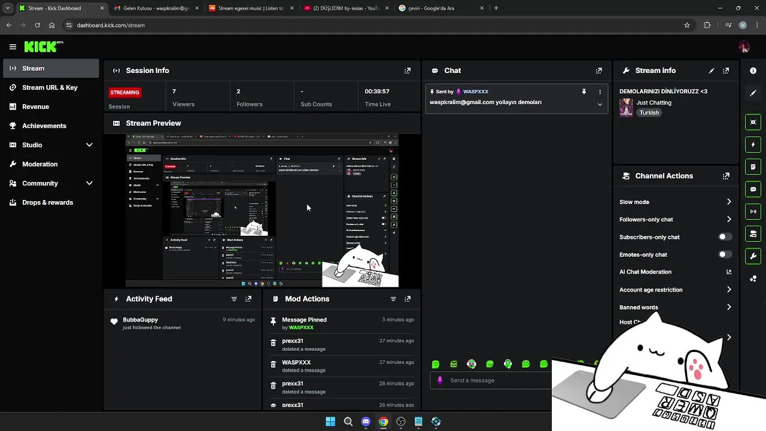Viewport: 766px width, 431px height.
Task: Open Mod Actions filter icon
Action: [393, 299]
